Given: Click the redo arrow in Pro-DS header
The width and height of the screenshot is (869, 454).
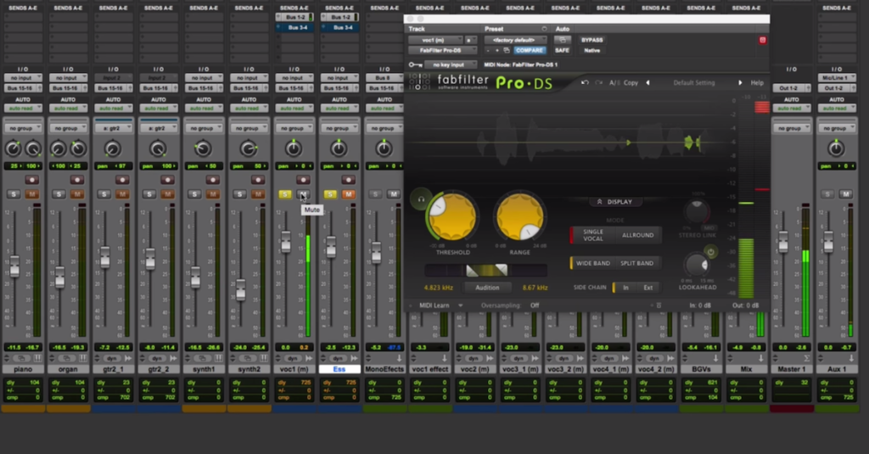Looking at the screenshot, I should tap(598, 82).
